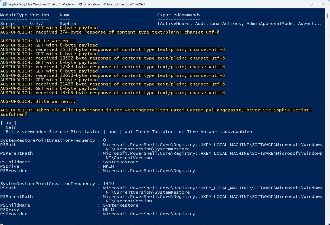Click the 'received 15517-byte response' line
Screen dimensions: 330x225
click(113, 49)
